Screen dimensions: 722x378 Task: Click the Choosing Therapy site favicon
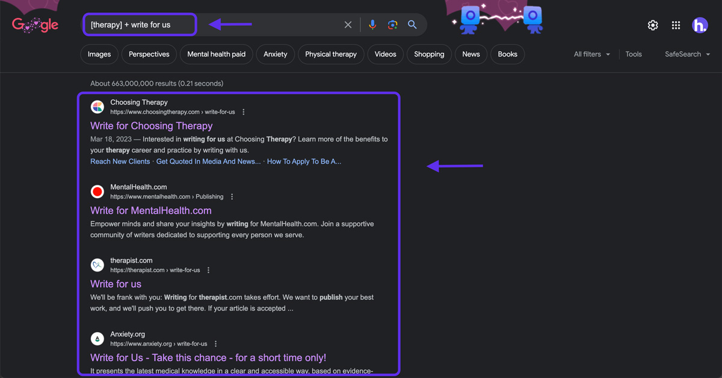pyautogui.click(x=97, y=107)
